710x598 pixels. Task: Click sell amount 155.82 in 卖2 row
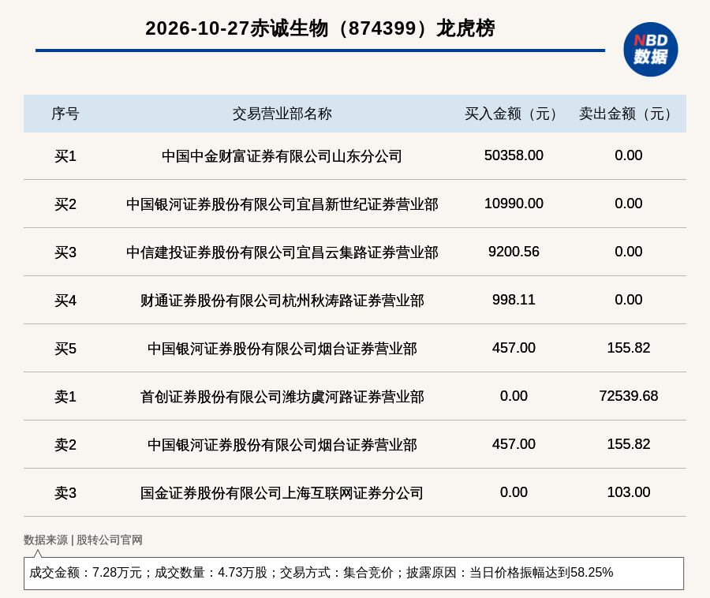click(x=628, y=444)
